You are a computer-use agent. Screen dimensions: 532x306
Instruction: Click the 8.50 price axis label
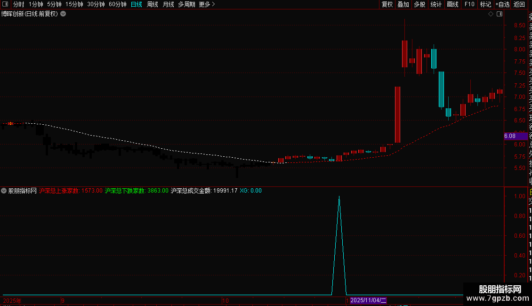[519, 25]
